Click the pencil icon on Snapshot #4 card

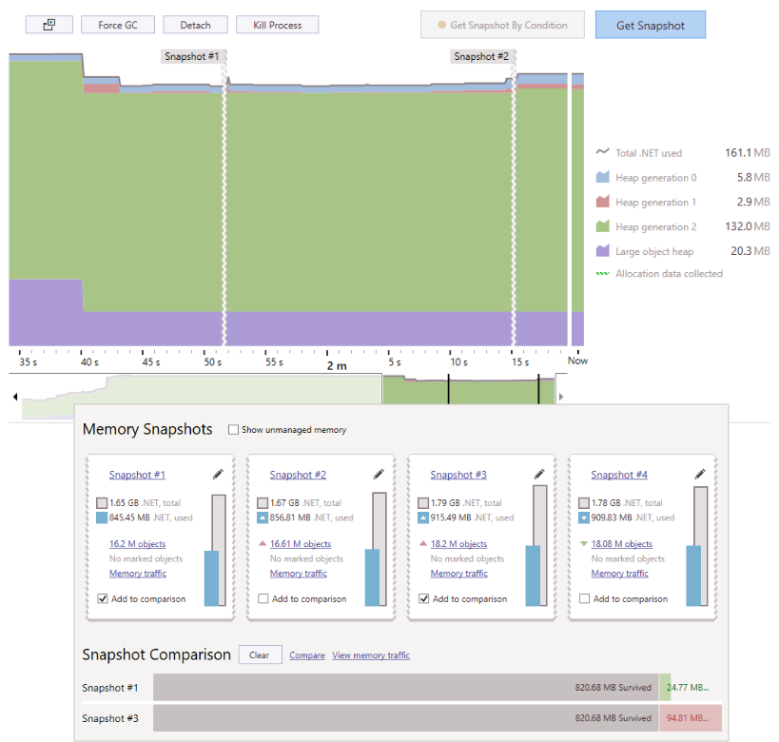[700, 473]
